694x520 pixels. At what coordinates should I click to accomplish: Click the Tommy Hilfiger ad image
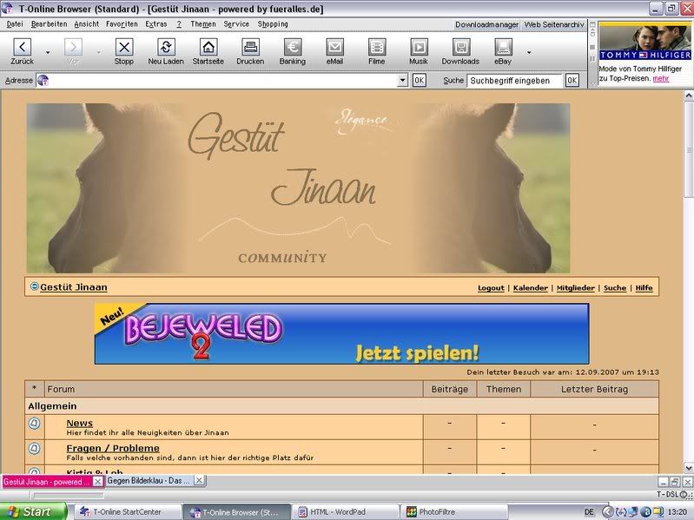coord(644,42)
